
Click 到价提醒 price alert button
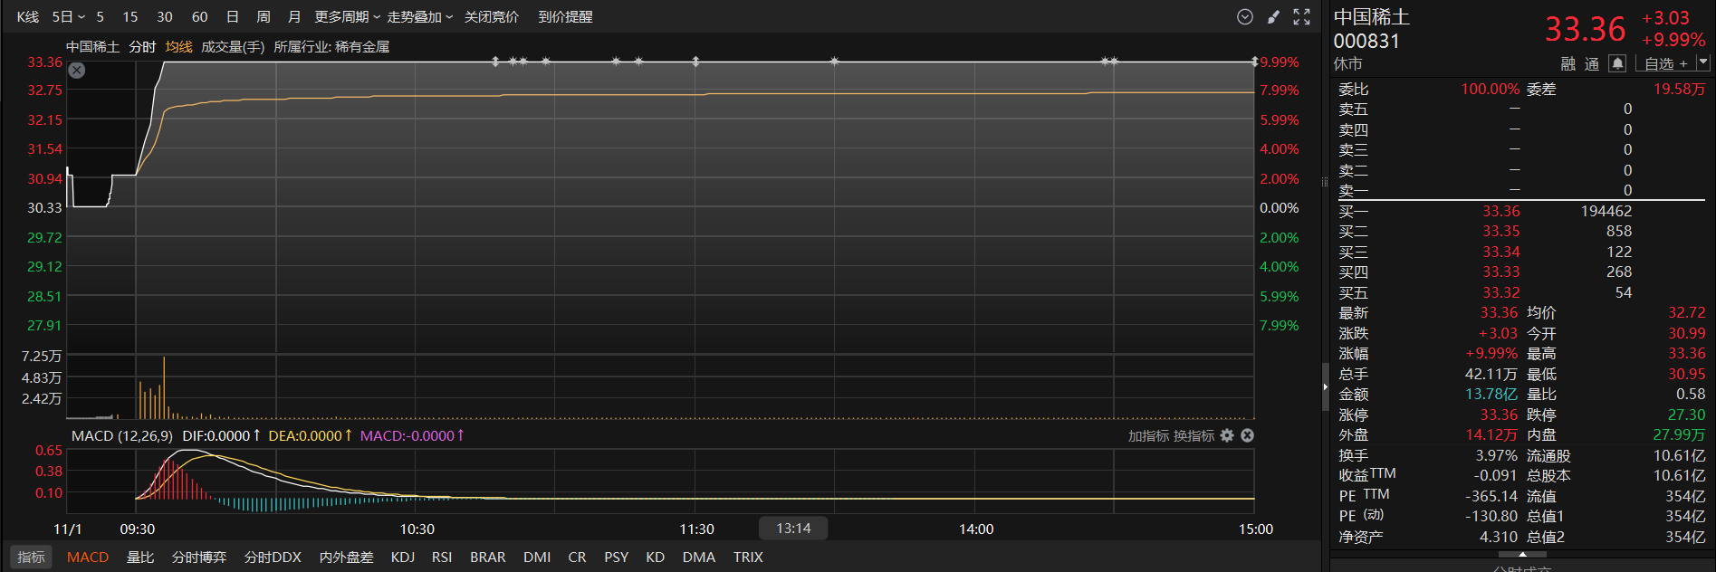pos(565,17)
